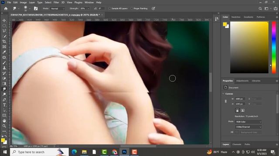279x156 pixels.
Task: Select the Magic Wand tool
Action: point(4,36)
